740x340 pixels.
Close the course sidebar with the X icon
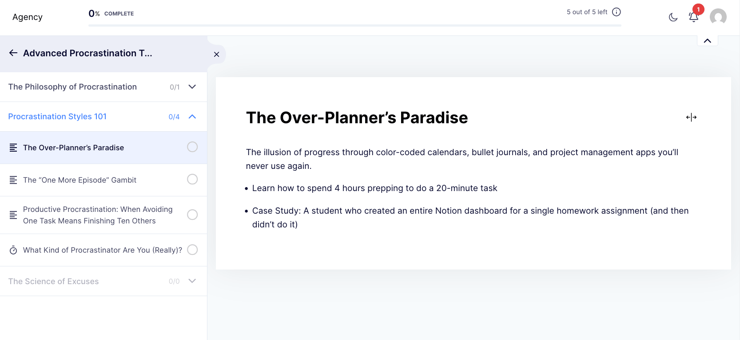pos(216,54)
